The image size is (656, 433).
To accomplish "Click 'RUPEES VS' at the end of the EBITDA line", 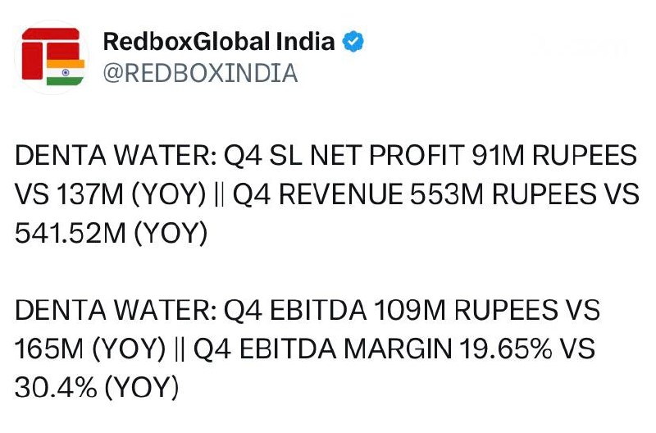I will [x=527, y=310].
